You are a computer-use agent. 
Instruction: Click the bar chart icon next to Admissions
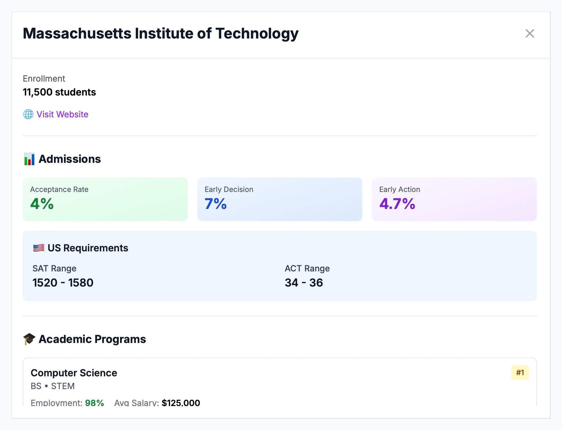click(29, 159)
